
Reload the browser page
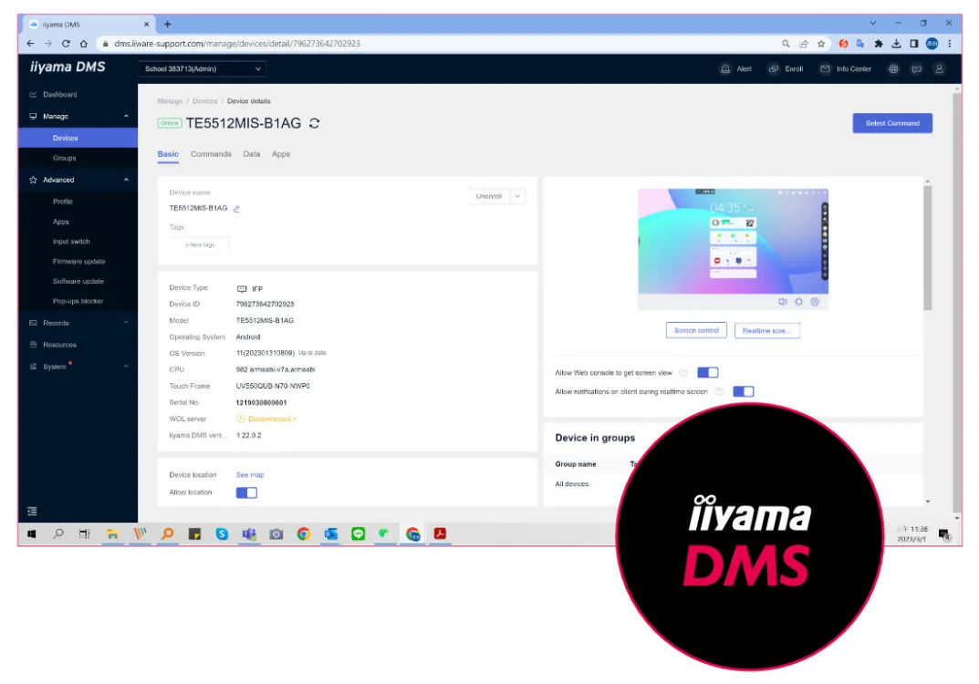point(66,44)
